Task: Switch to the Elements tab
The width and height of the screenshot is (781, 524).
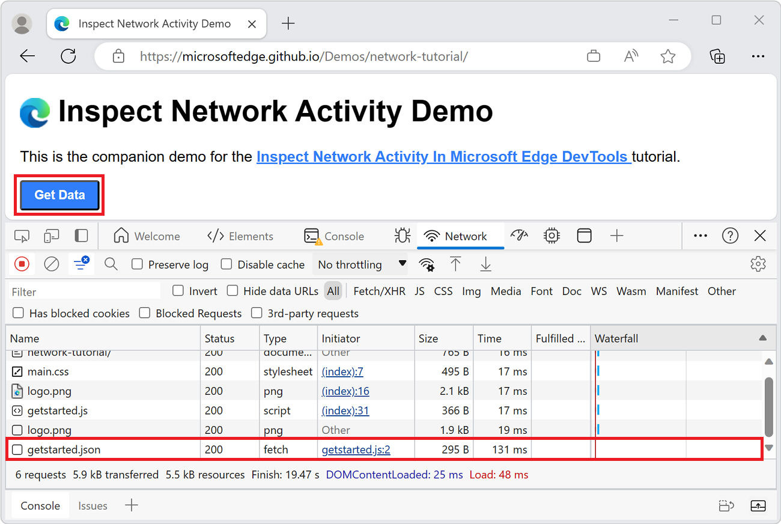Action: [240, 236]
